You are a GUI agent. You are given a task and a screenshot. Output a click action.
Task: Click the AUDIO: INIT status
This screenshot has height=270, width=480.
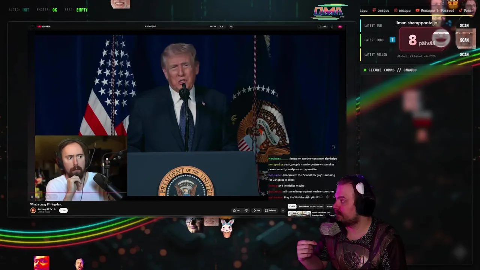pos(19,10)
